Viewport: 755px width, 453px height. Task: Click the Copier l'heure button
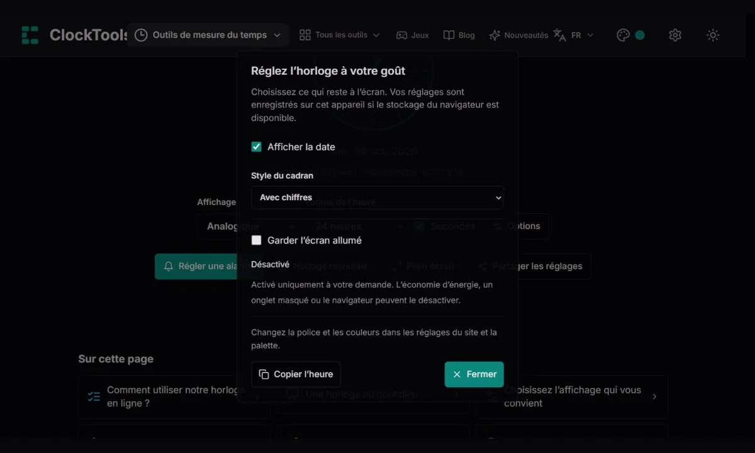tap(296, 374)
